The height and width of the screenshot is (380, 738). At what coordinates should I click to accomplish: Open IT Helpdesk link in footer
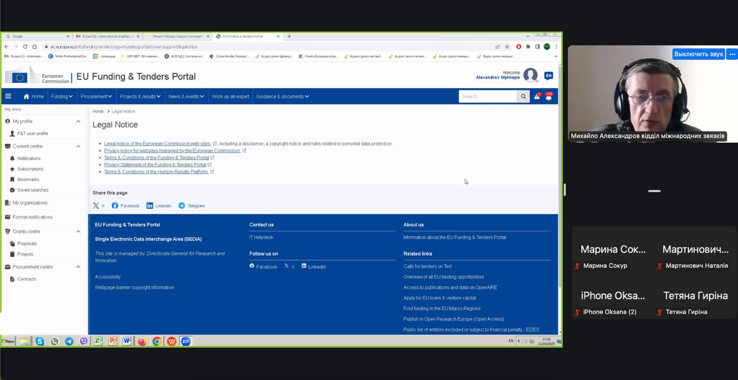pos(261,237)
